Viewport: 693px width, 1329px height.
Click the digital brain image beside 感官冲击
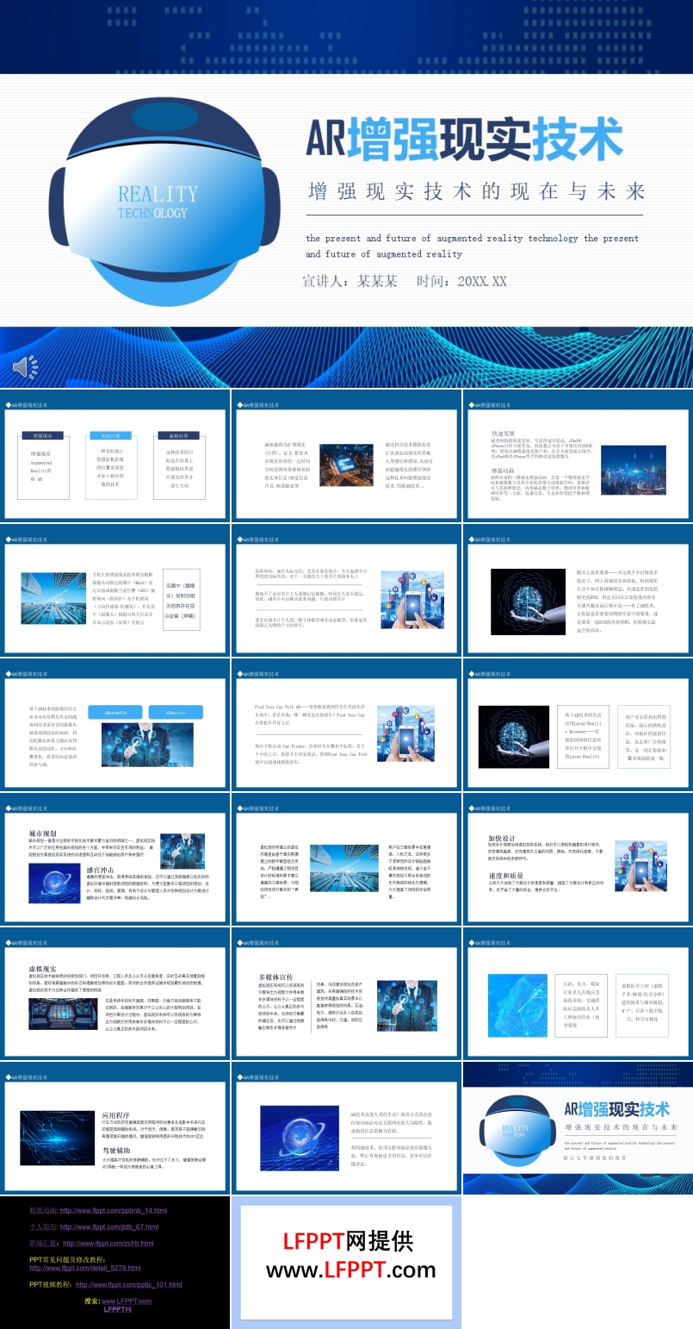tap(56, 883)
